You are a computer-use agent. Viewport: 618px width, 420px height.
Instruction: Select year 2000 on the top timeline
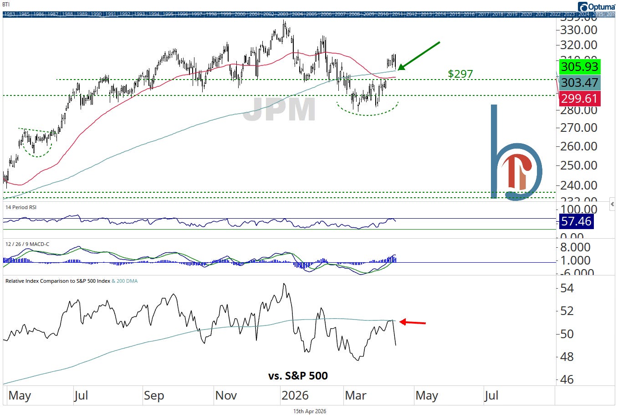240,15
